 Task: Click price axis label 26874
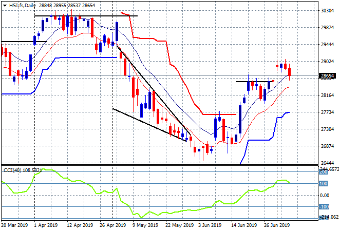[327, 146]
